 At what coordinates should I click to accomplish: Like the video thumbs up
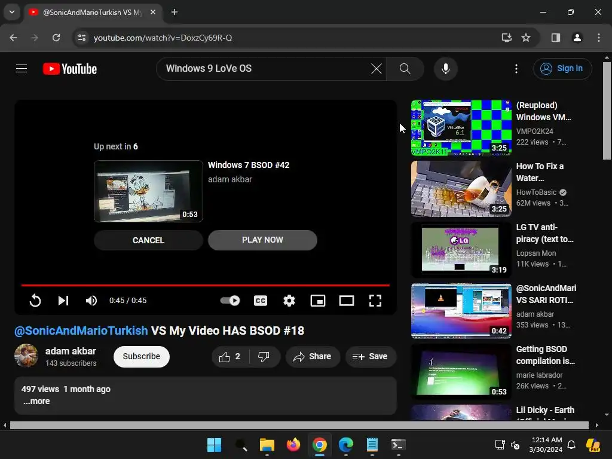point(230,356)
